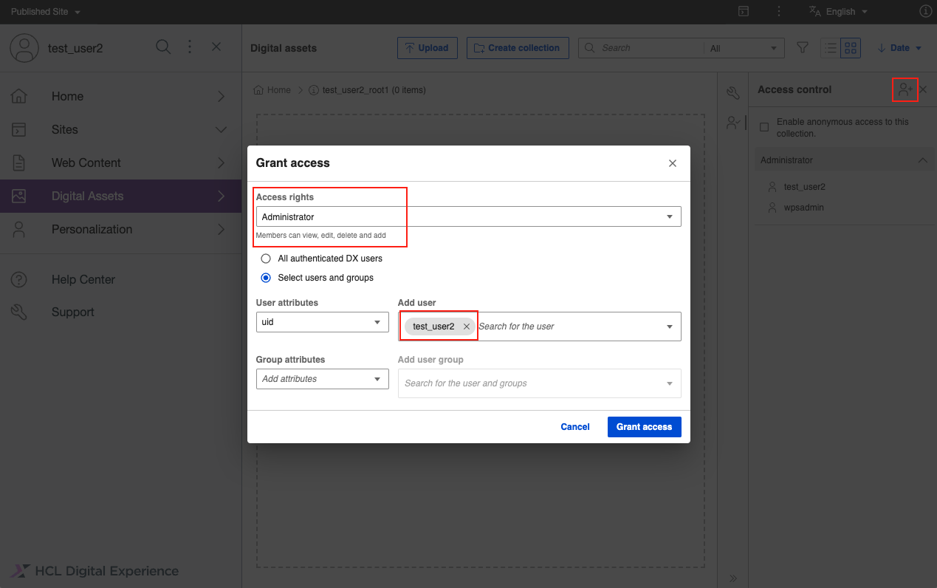This screenshot has height=588, width=937.
Task: Select the Select users and groups option
Action: [x=265, y=278]
